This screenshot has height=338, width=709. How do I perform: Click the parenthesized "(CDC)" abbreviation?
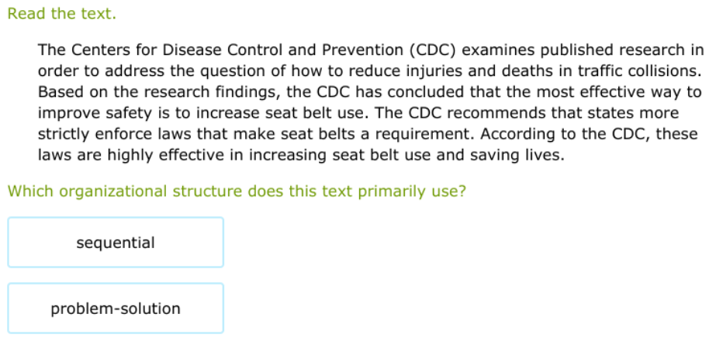click(x=431, y=50)
